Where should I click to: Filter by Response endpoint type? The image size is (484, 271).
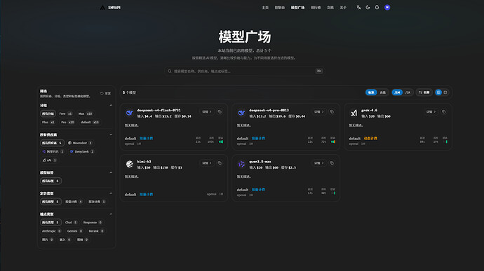point(93,223)
